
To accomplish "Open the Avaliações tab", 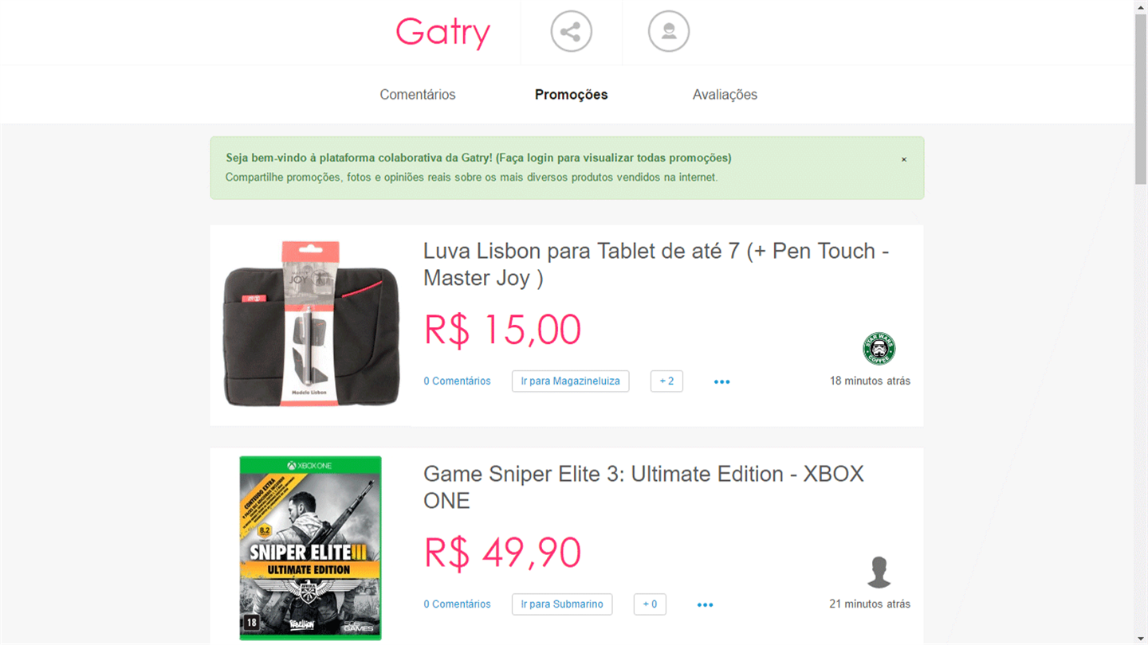I will (725, 95).
